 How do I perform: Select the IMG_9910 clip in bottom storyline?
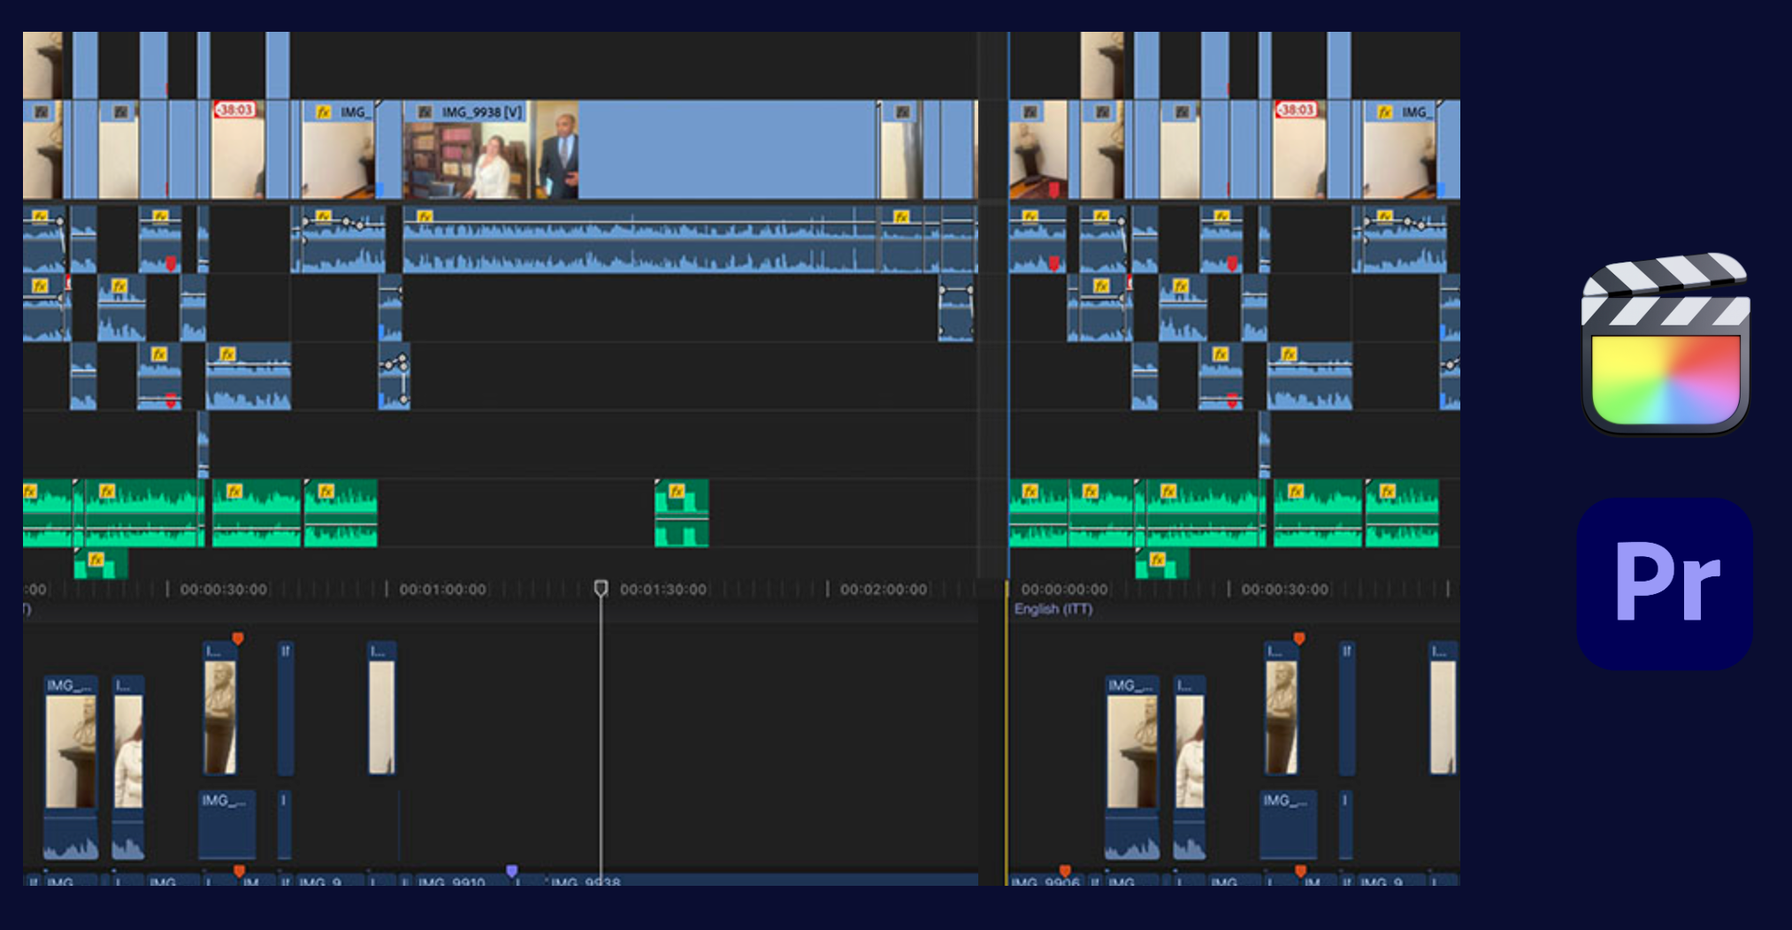pyautogui.click(x=451, y=881)
